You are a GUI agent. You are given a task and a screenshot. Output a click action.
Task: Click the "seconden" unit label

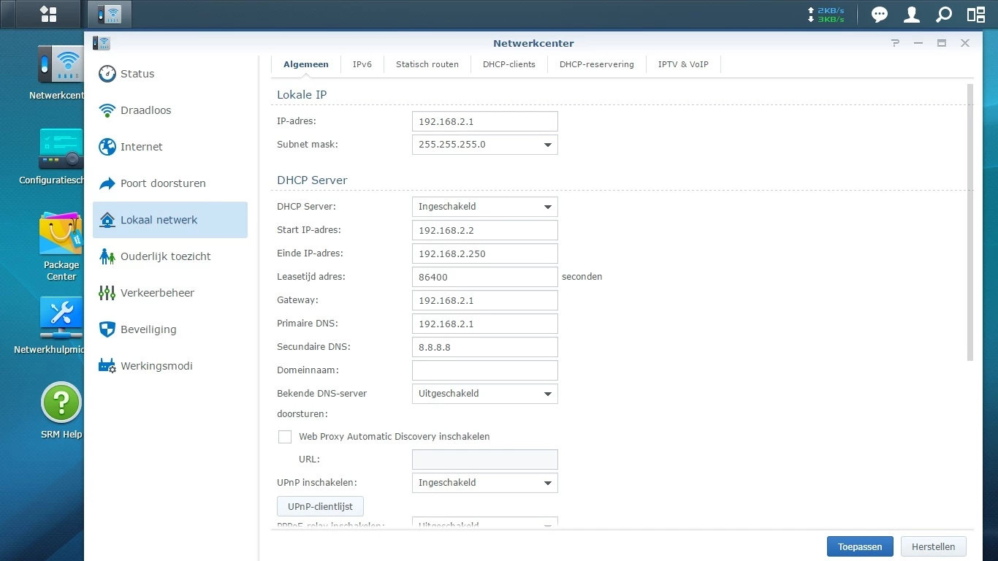(x=582, y=277)
